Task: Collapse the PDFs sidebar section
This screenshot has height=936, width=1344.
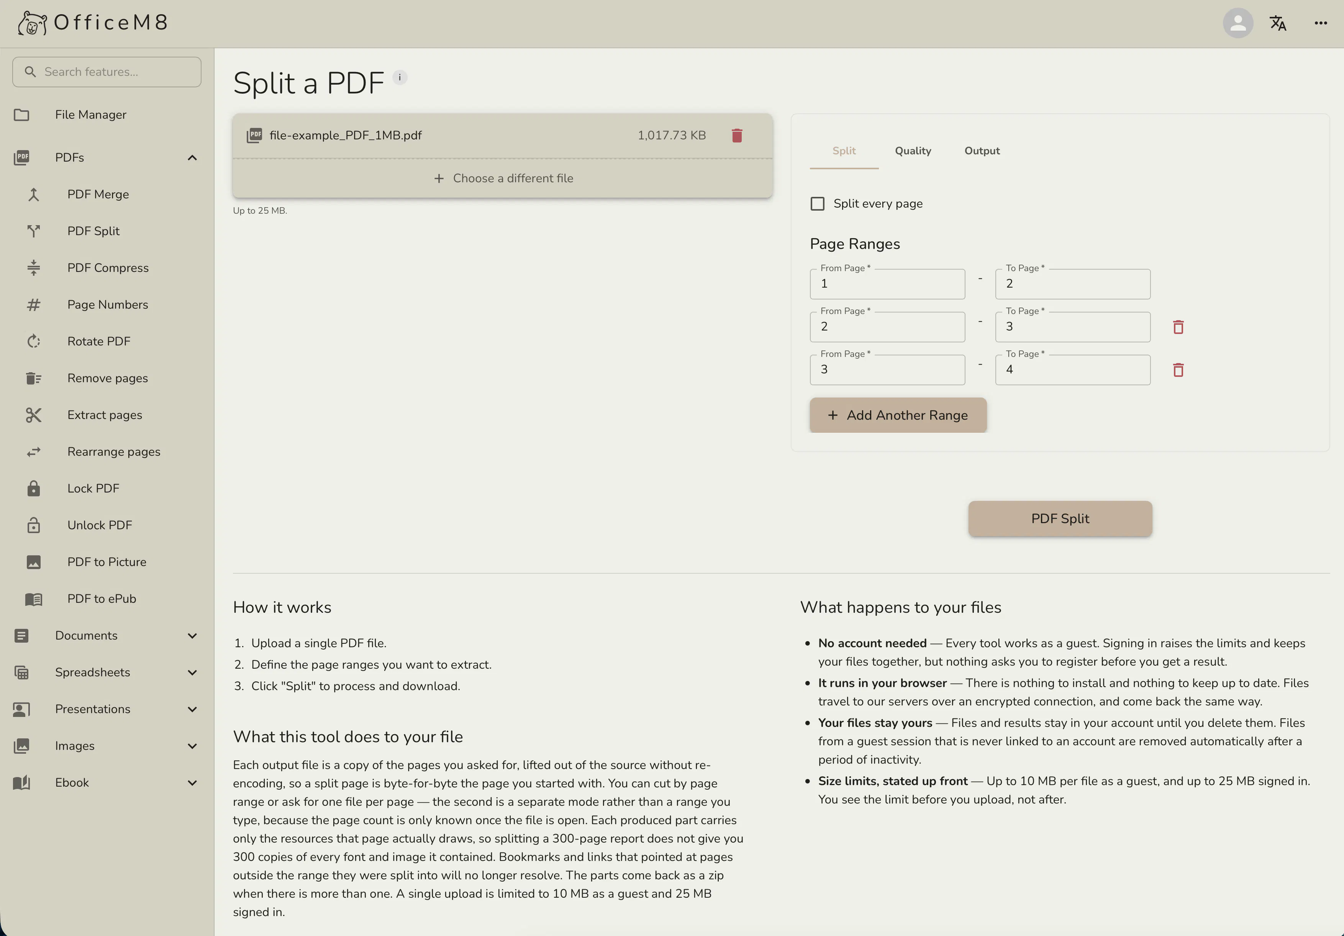Action: [107, 157]
